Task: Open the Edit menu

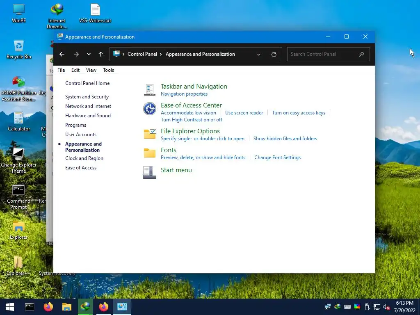Action: pos(75,70)
